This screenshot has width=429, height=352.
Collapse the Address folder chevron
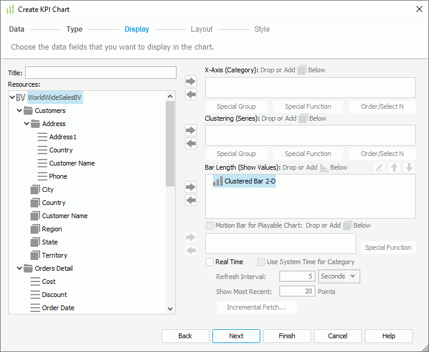(x=26, y=124)
